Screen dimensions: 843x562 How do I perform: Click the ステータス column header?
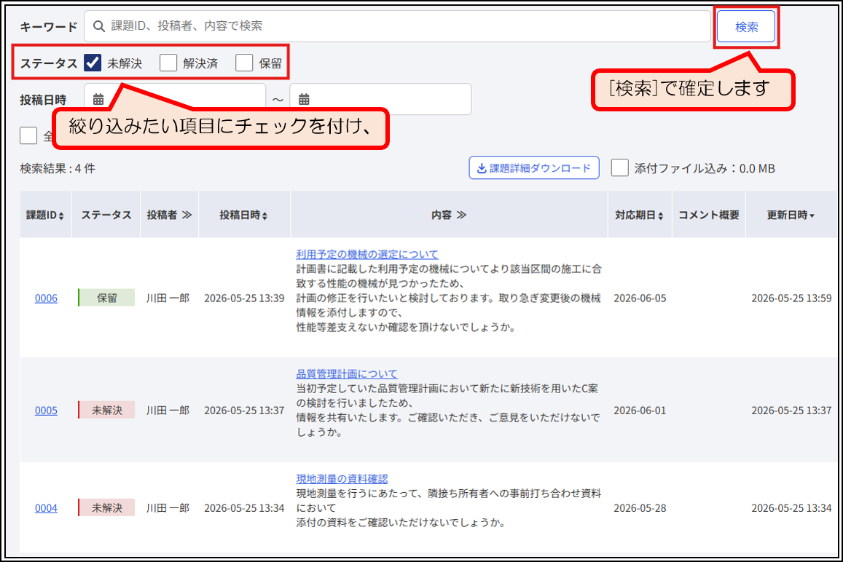point(106,215)
